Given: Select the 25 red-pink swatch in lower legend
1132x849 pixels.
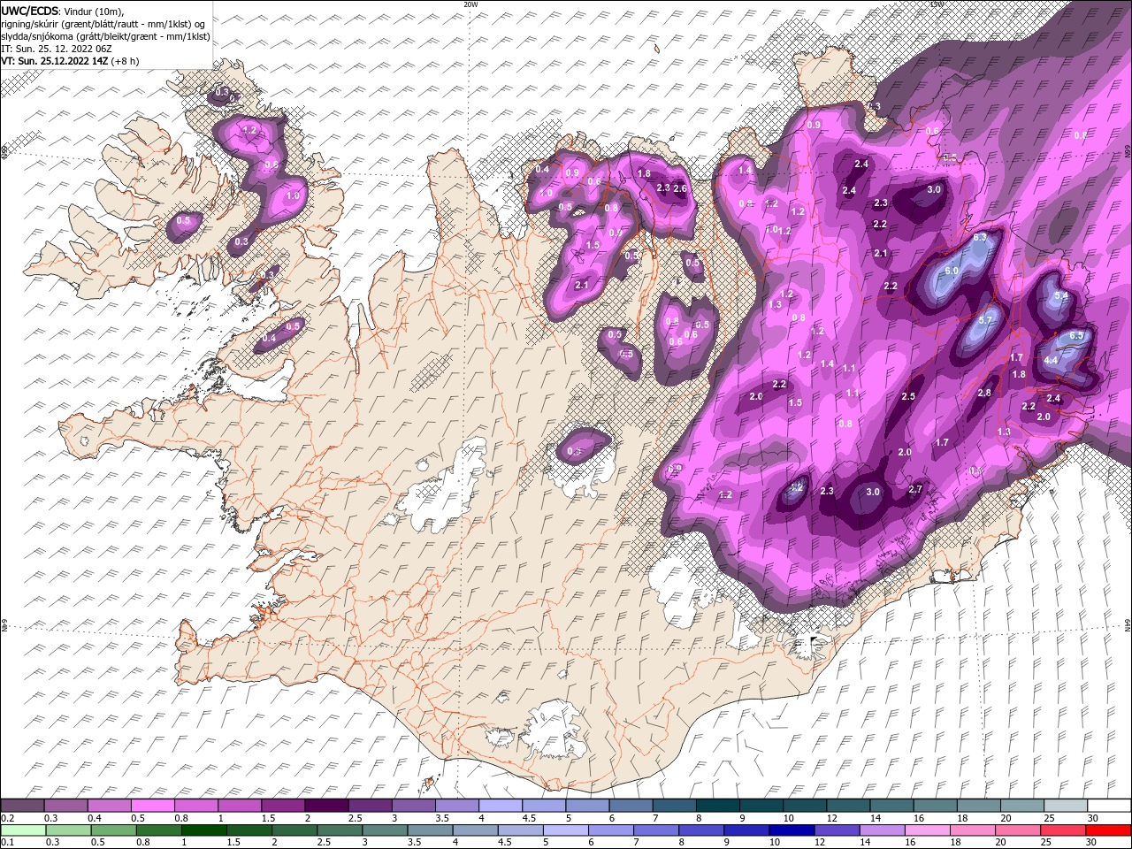Looking at the screenshot, I should click(x=1064, y=830).
